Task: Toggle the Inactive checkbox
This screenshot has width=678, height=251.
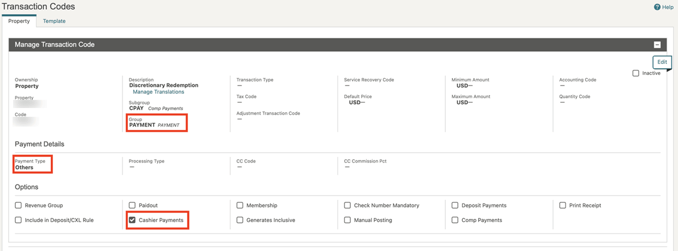Action: pyautogui.click(x=636, y=73)
